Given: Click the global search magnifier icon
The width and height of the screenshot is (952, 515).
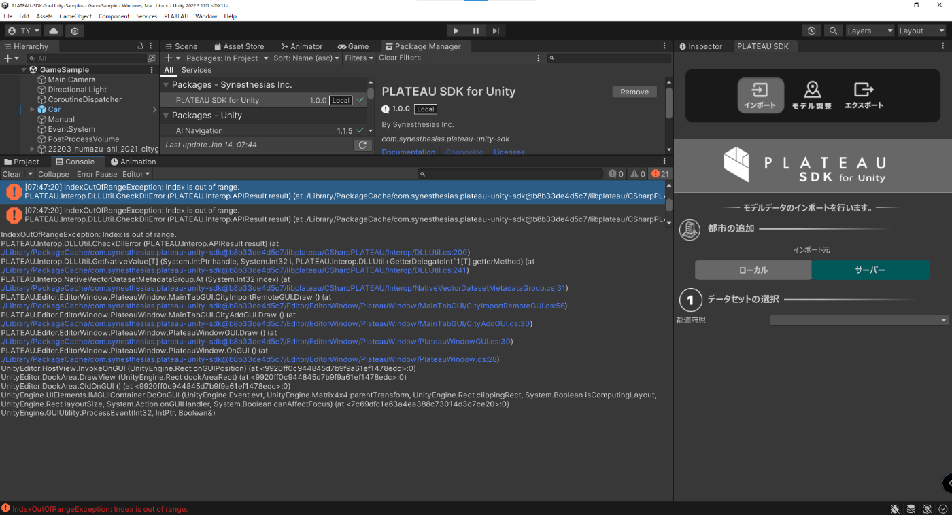Looking at the screenshot, I should (833, 31).
